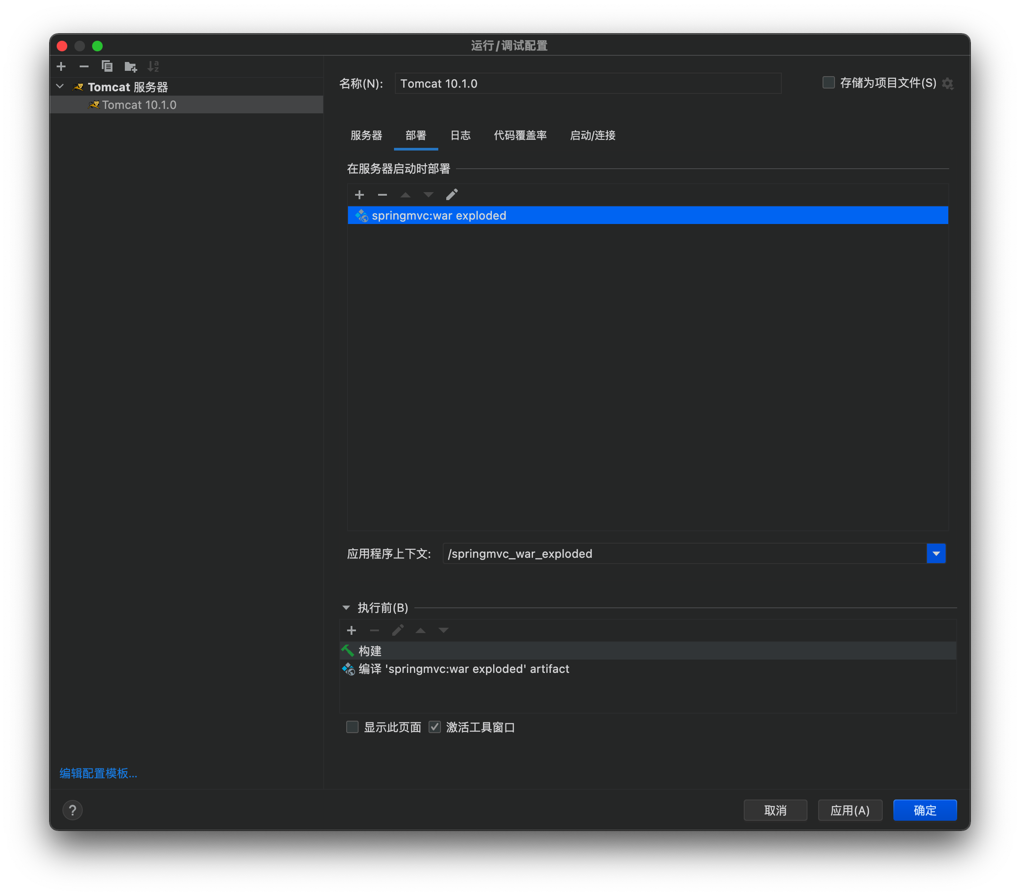
Task: Click the copy configuration icon
Action: 107,66
